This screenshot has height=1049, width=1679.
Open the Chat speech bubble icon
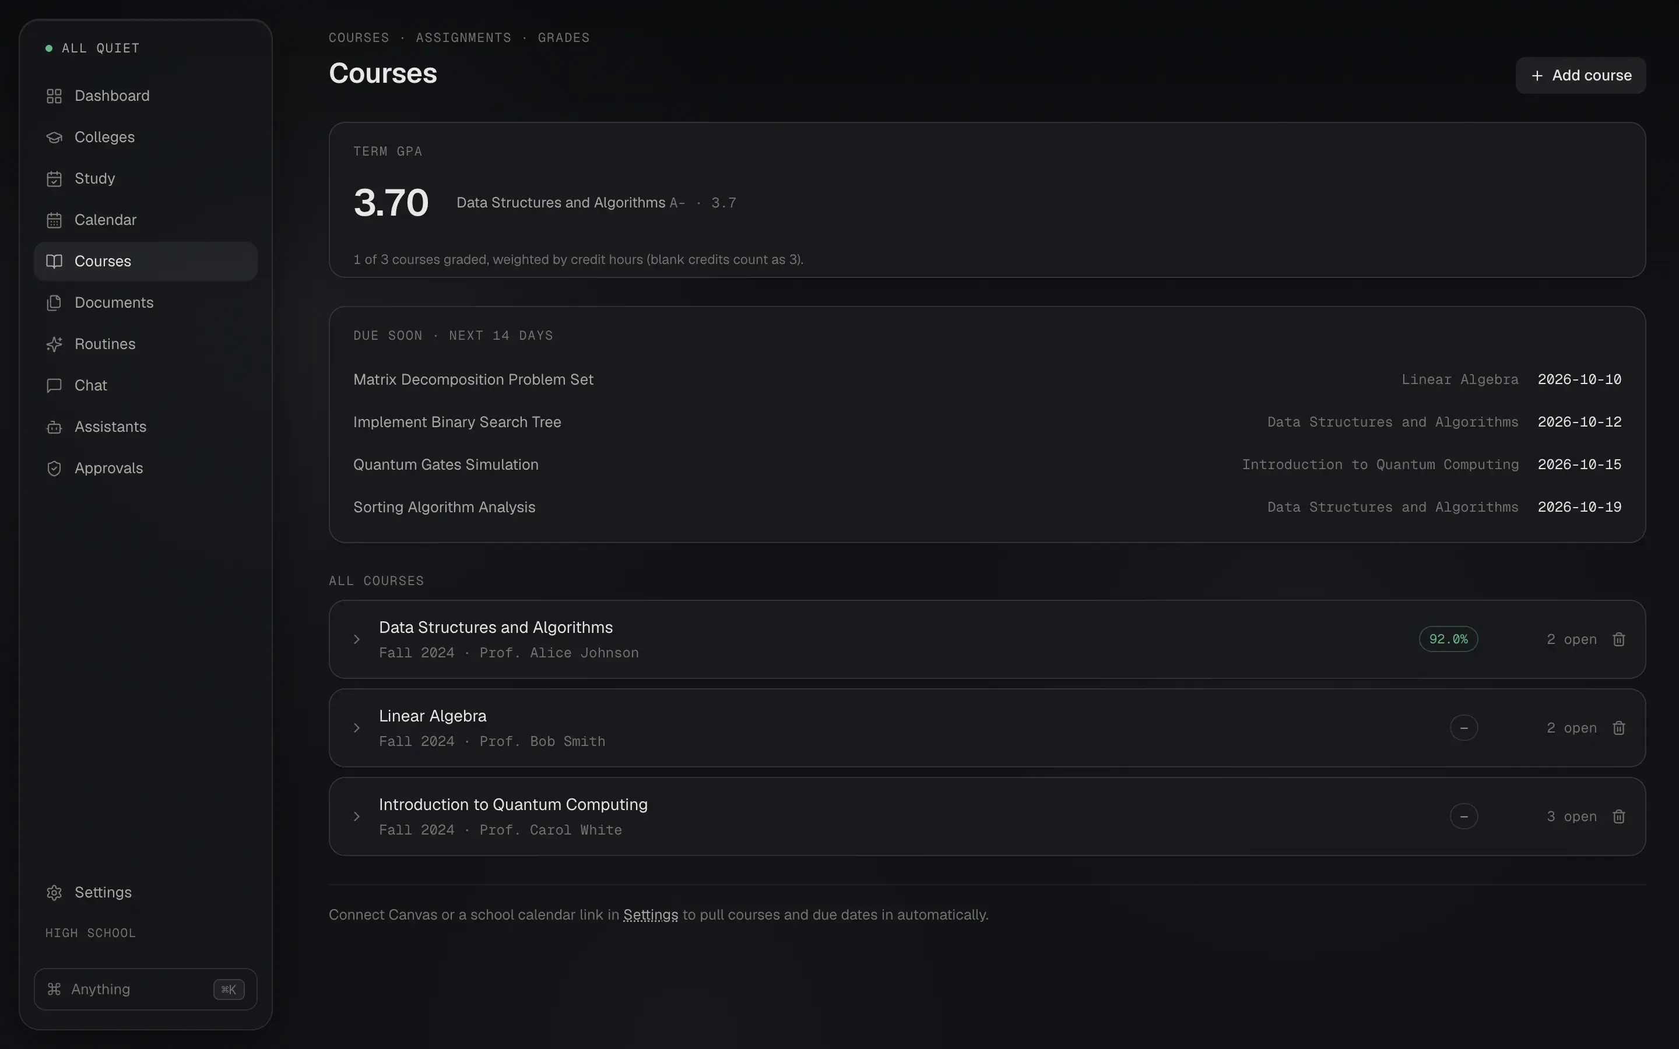pos(54,386)
